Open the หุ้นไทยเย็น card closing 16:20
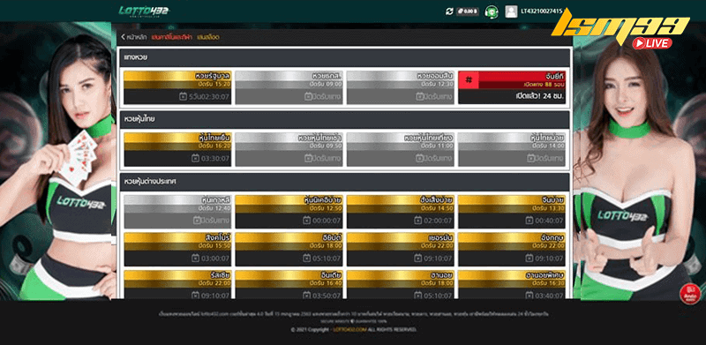 177,149
